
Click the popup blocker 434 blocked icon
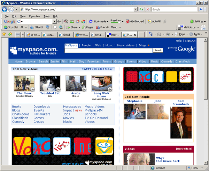click(127, 21)
